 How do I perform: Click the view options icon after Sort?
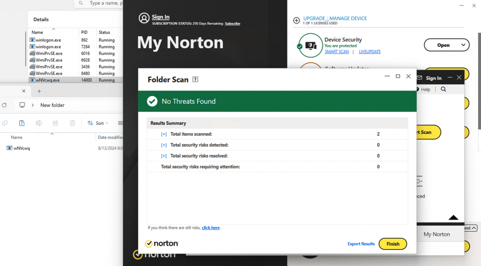pos(120,123)
